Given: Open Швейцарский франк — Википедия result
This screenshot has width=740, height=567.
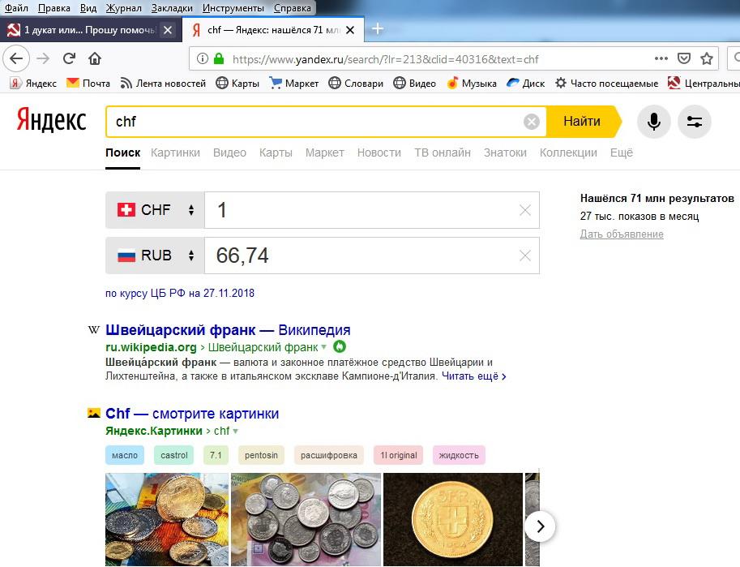Looking at the screenshot, I should 228,330.
